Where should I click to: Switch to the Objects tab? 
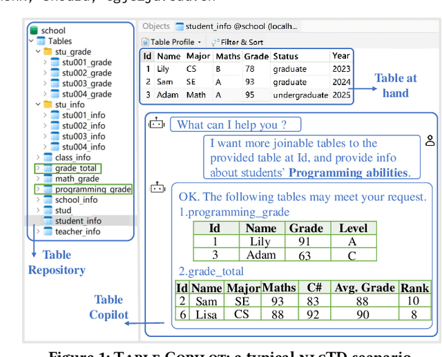tap(156, 26)
